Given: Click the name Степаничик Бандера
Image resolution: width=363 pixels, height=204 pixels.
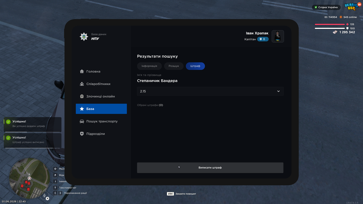Looking at the screenshot, I should pyautogui.click(x=157, y=81).
